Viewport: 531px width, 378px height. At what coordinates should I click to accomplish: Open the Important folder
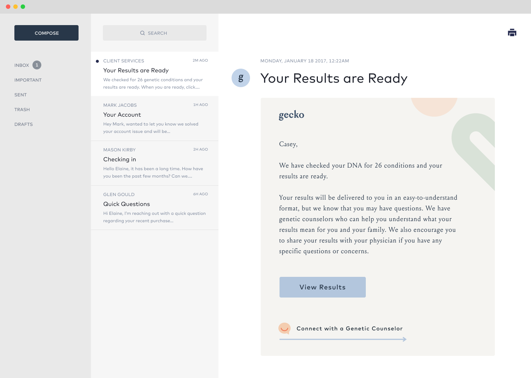coord(28,80)
